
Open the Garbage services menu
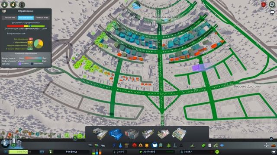click(x=126, y=146)
